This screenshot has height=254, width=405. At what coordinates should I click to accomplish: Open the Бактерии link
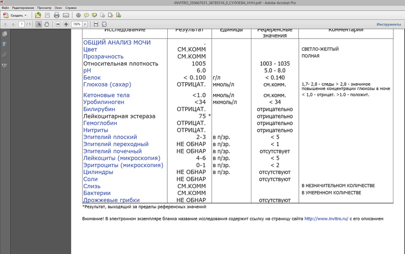point(97,193)
